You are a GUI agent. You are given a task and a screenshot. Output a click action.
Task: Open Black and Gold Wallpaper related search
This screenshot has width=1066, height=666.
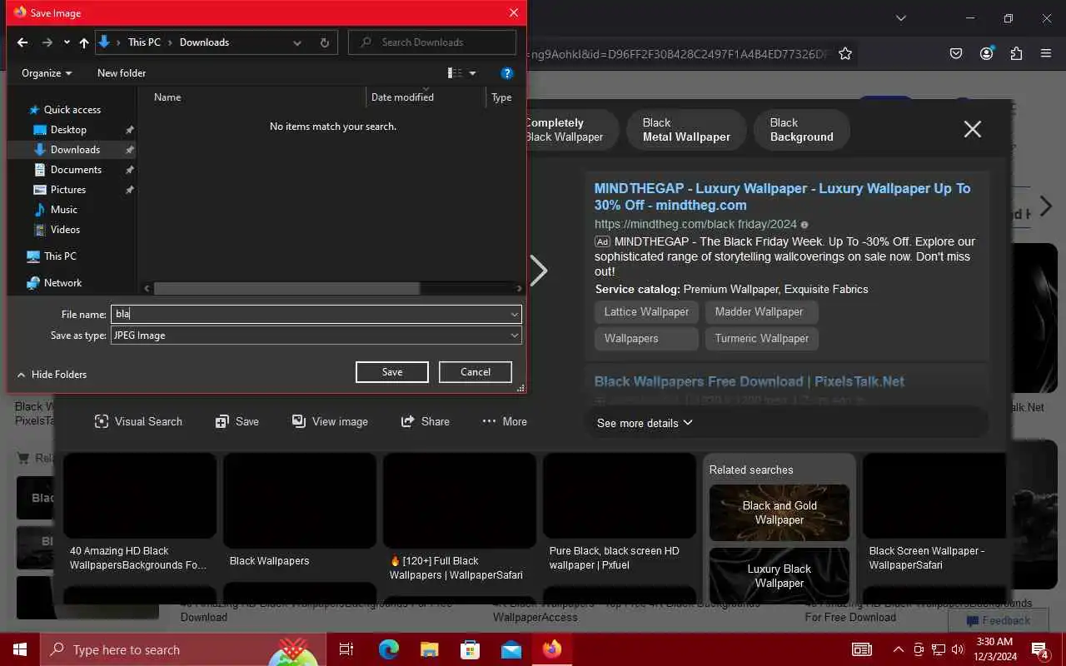point(780,513)
